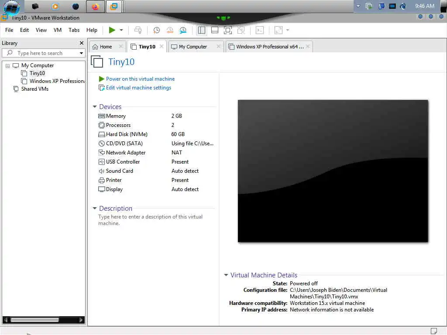Screen dimensions: 447x335
Task: Open the Help menu
Action: [x=92, y=30]
